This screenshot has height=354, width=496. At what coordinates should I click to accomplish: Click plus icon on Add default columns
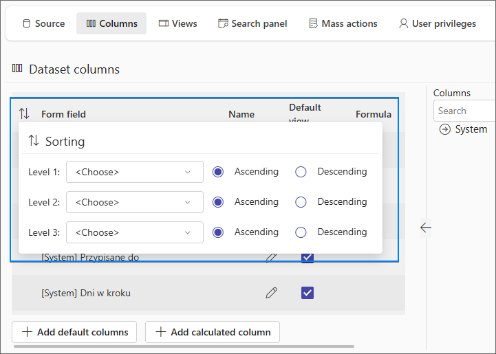click(28, 332)
